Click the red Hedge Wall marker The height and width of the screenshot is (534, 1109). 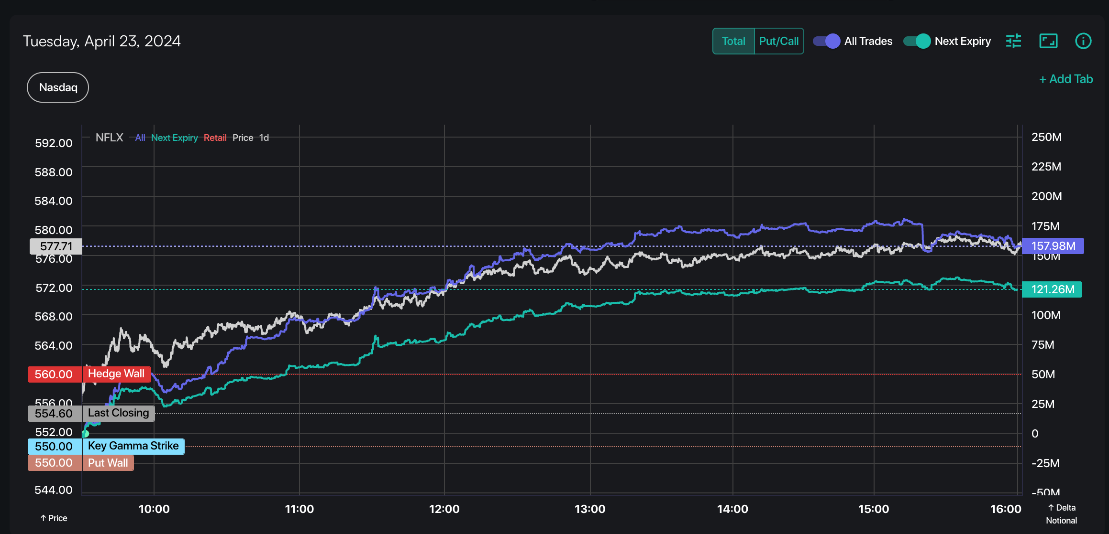click(116, 374)
